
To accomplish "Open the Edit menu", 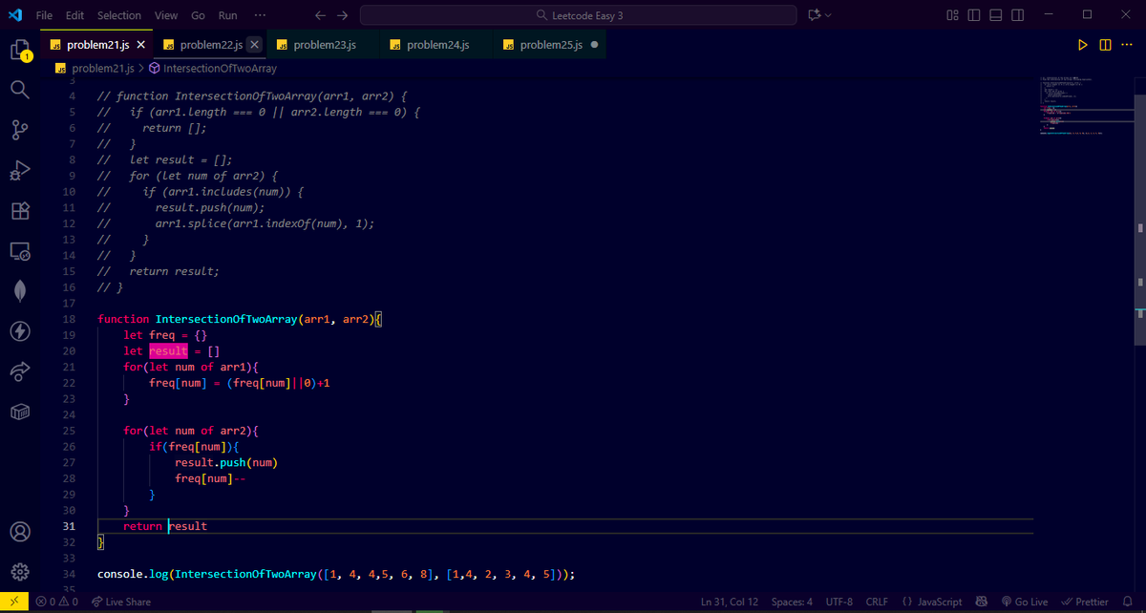I will tap(75, 15).
